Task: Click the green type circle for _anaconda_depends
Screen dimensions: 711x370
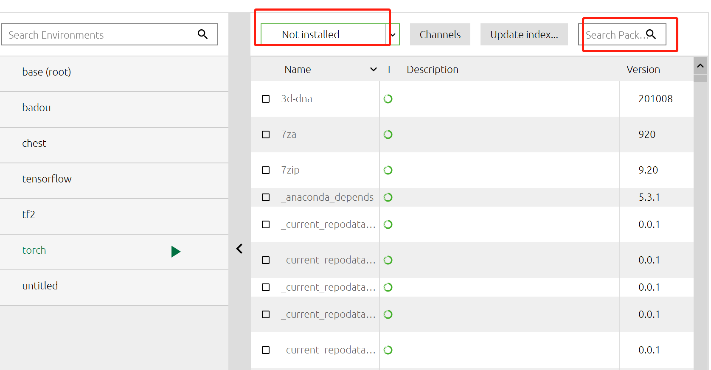Action: [388, 197]
